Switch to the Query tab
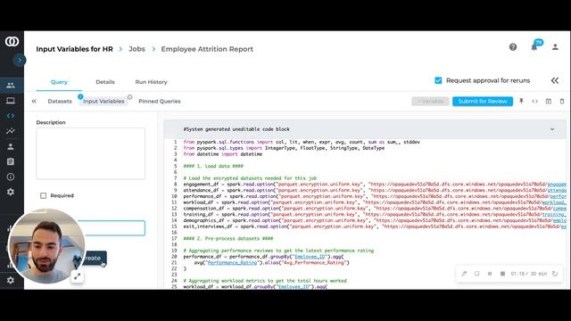This screenshot has height=321, width=571. click(59, 82)
